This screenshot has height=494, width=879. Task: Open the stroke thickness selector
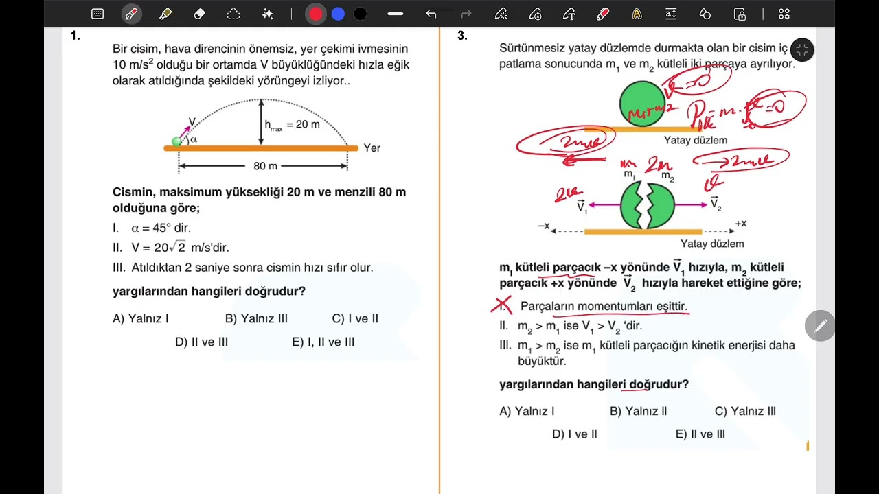point(396,14)
